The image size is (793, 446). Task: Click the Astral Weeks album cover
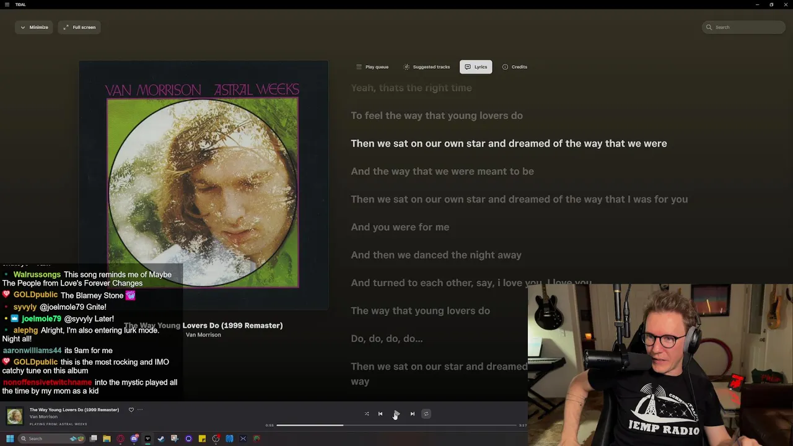(x=203, y=185)
